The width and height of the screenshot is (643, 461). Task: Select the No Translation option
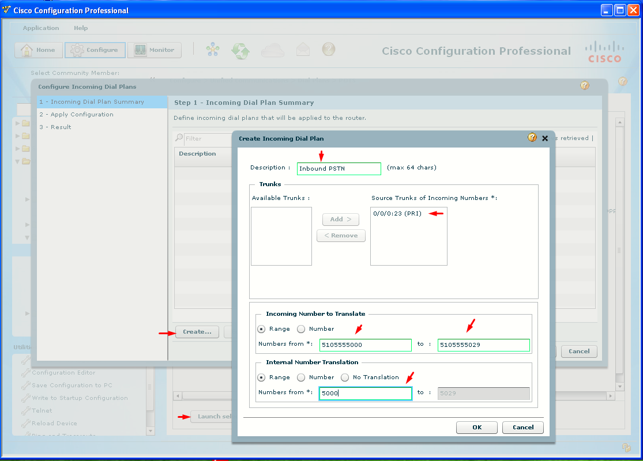point(345,377)
